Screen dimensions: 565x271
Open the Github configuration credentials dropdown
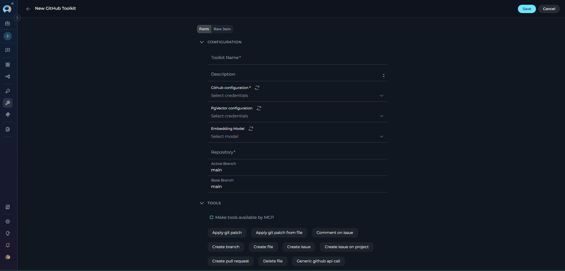pyautogui.click(x=297, y=95)
